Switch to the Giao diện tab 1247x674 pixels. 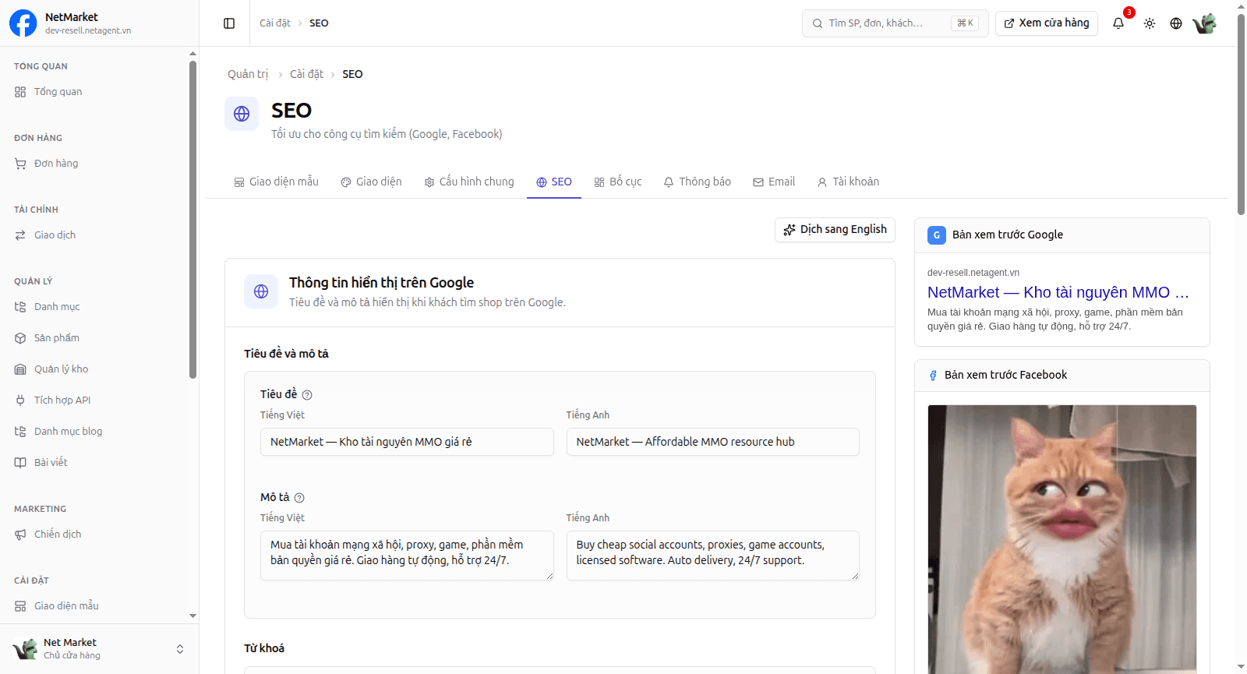372,182
